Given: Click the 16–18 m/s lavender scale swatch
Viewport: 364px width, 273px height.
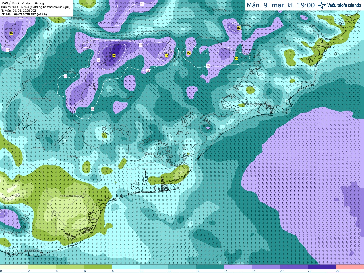Looking at the screenshot, I should [x=238, y=267].
